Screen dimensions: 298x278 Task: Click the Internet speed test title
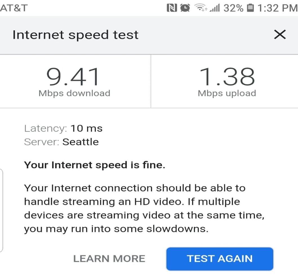coord(75,35)
